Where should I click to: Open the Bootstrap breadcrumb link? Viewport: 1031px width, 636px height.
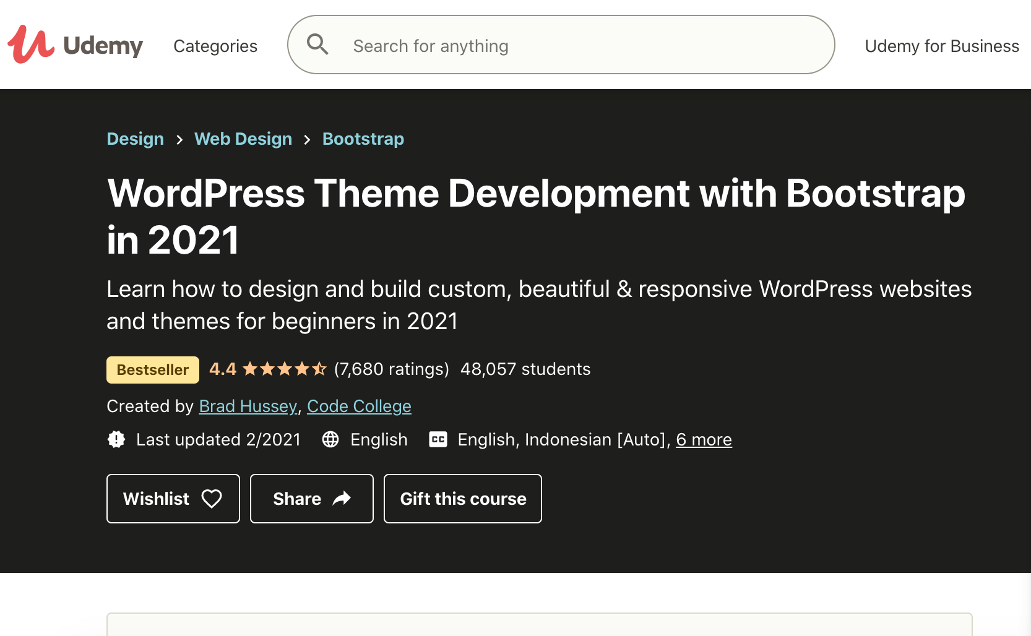click(363, 139)
